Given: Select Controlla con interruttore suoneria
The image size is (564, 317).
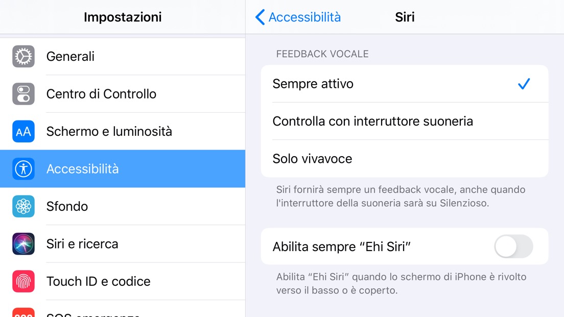Looking at the screenshot, I should (x=373, y=121).
